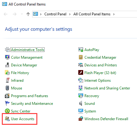Open the Device Manager icon
This screenshot has width=137, height=130.
click(7, 65)
